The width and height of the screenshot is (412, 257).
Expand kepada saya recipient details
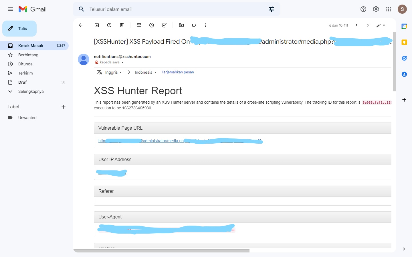[122, 62]
